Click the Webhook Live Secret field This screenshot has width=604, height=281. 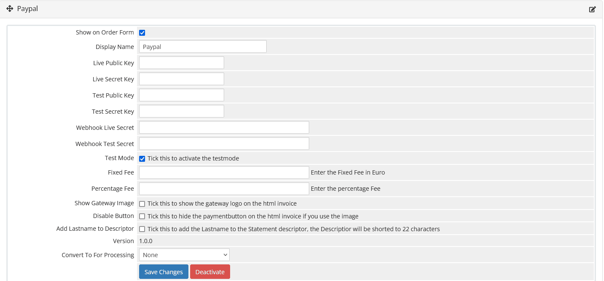pos(224,128)
